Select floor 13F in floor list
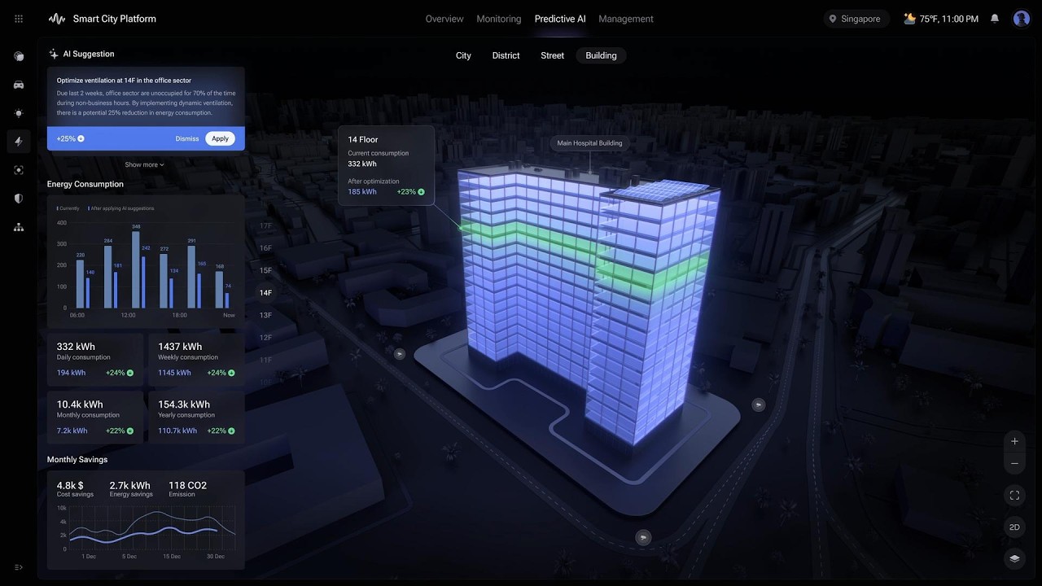 coord(265,315)
